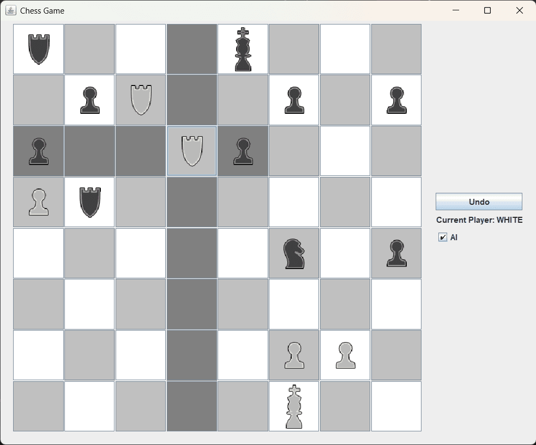536x445 pixels.
Task: Capture the black pawn on a6
Action: click(39, 151)
